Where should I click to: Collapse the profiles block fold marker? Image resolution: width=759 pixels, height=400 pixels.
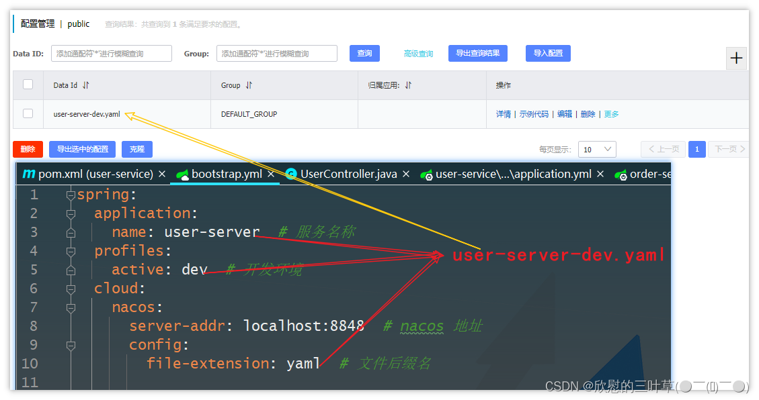pyautogui.click(x=71, y=251)
